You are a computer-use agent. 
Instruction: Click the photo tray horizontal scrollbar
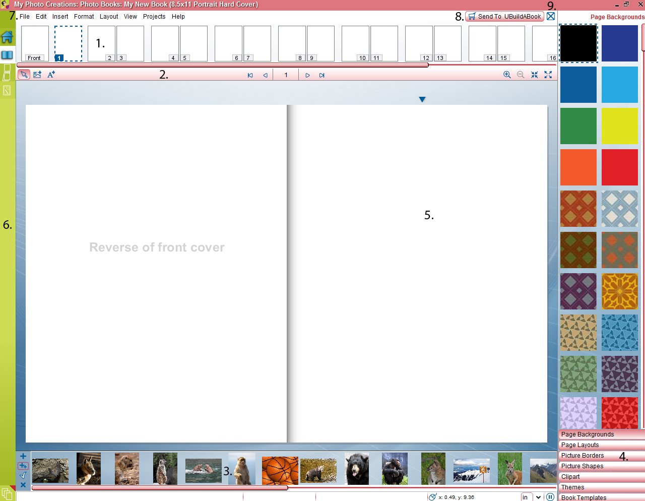pyautogui.click(x=160, y=488)
